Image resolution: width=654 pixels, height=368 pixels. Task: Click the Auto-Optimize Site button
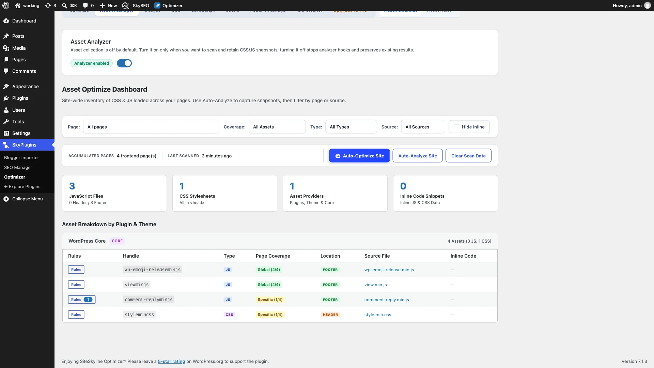click(x=359, y=156)
